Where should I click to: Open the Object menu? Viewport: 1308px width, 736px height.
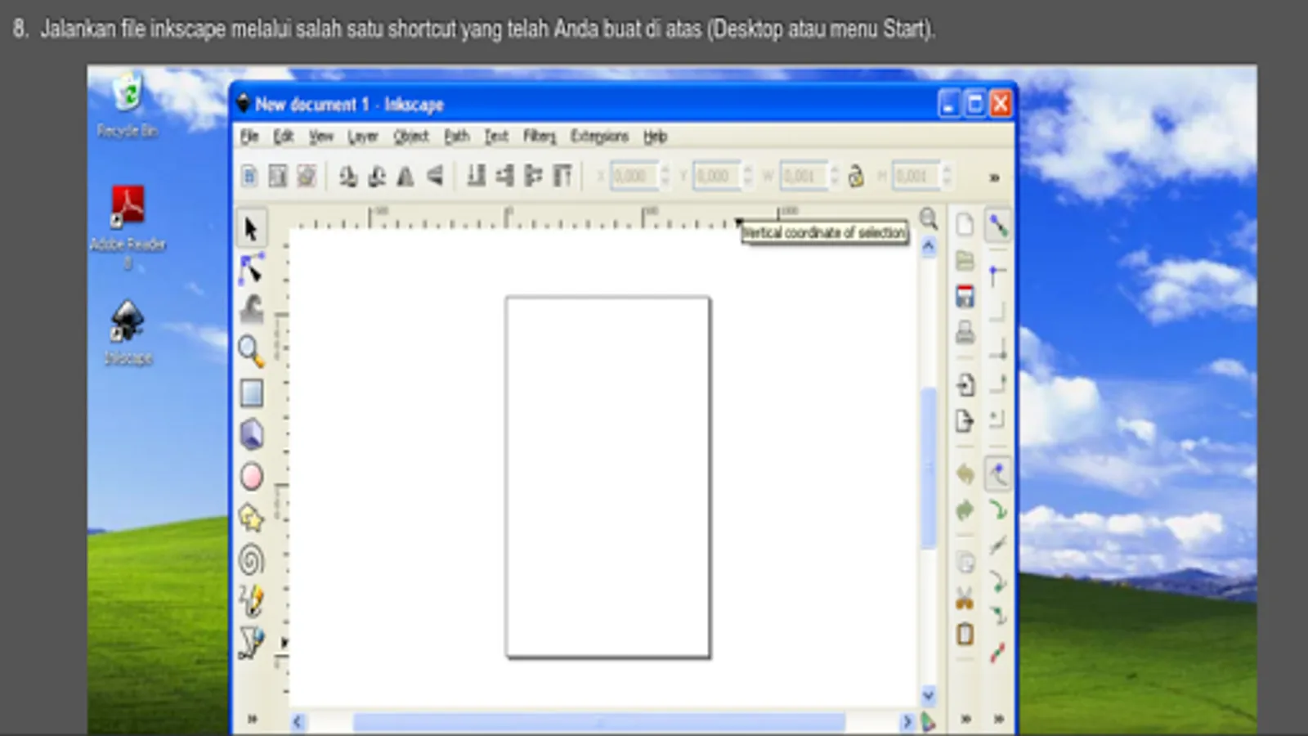coord(411,137)
